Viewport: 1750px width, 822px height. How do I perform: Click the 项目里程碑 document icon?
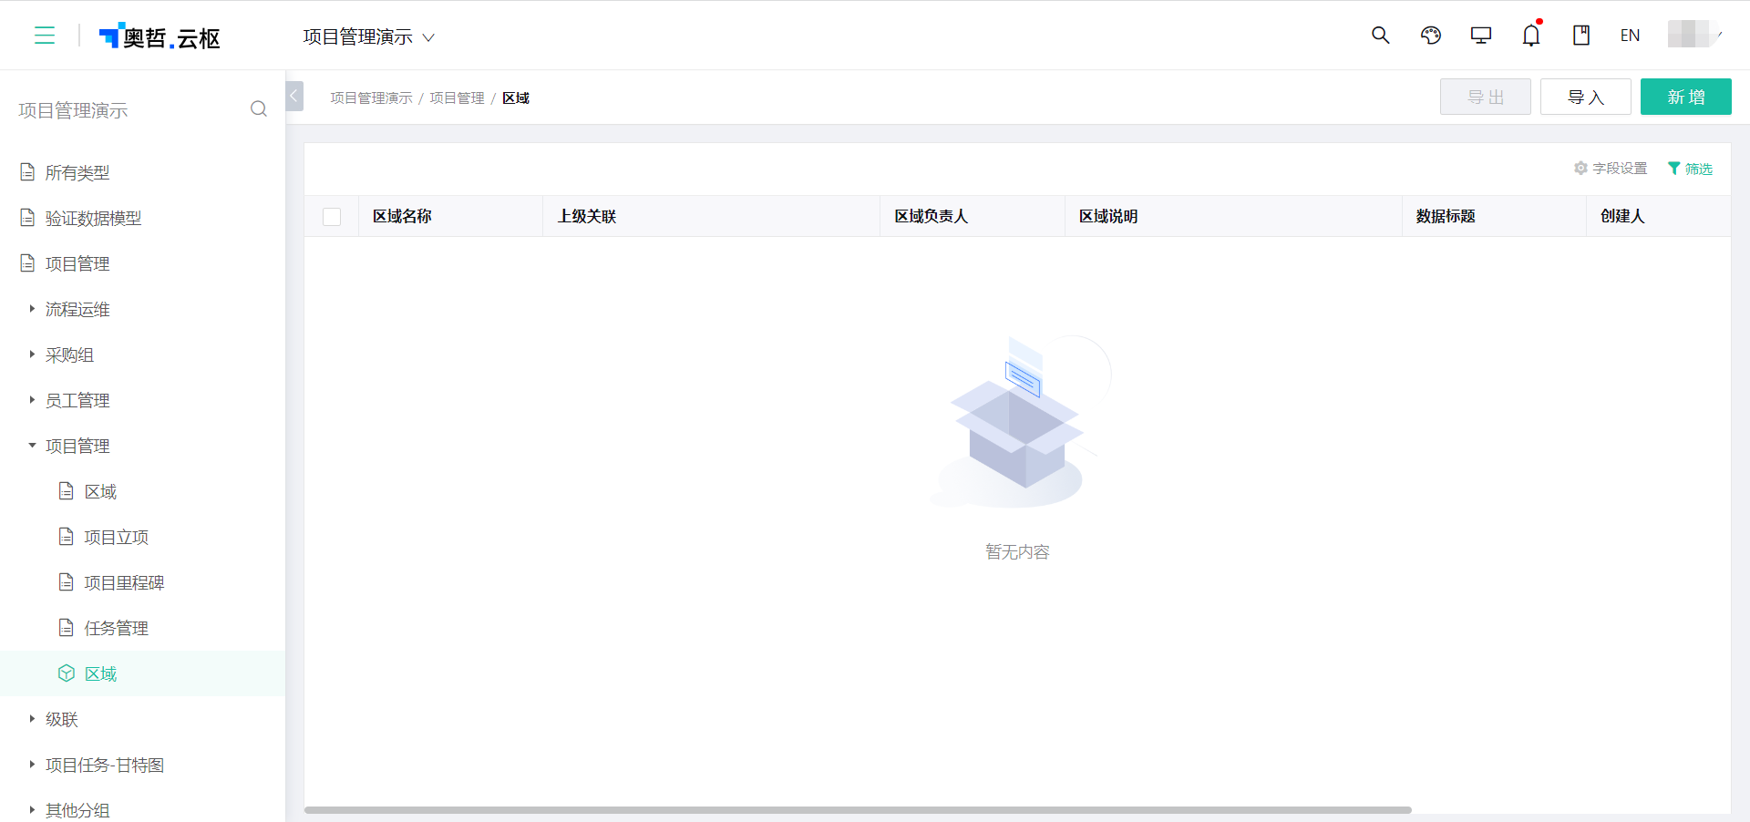[x=66, y=582]
